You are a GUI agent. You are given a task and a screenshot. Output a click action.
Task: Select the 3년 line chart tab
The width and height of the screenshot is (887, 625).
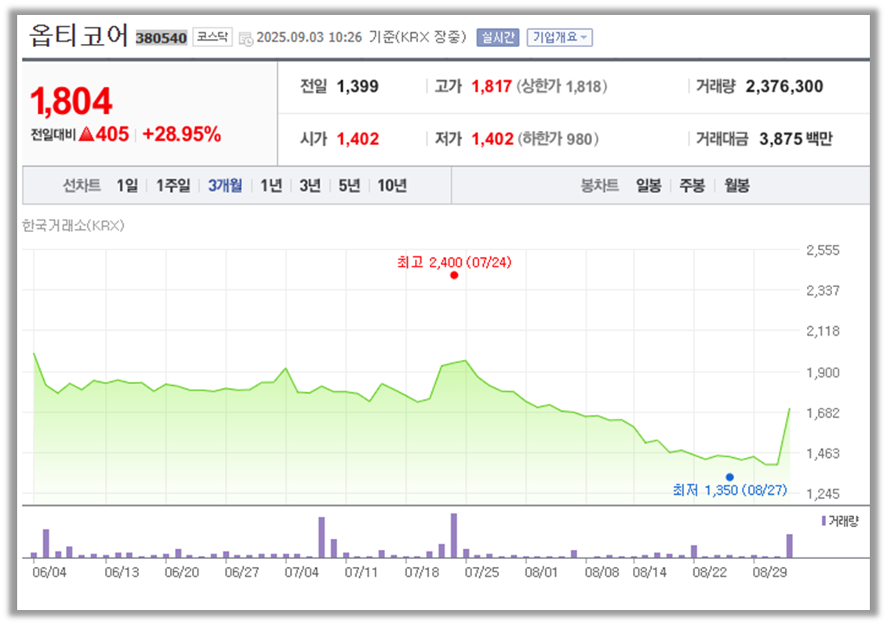pos(310,186)
